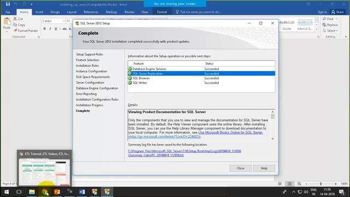Click the Quote style in Styles gallery
The image size is (350, 197).
[287, 25]
